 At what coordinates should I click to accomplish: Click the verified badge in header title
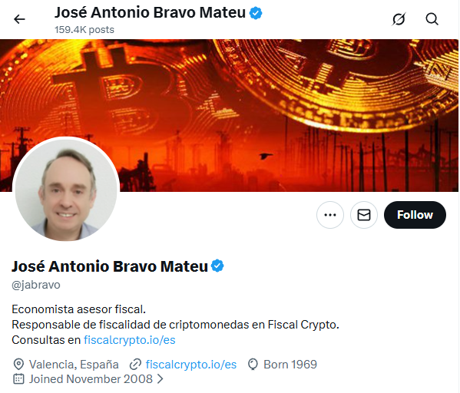pos(256,13)
